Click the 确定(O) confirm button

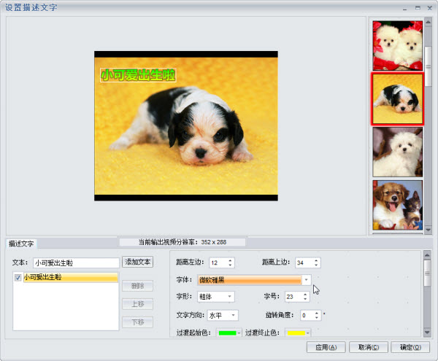pyautogui.click(x=410, y=347)
